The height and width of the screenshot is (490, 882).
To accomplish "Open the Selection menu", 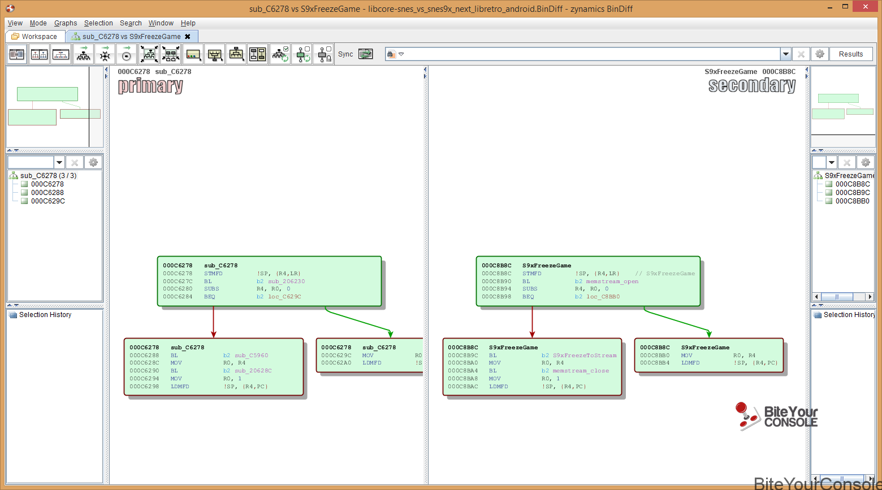I will click(98, 23).
